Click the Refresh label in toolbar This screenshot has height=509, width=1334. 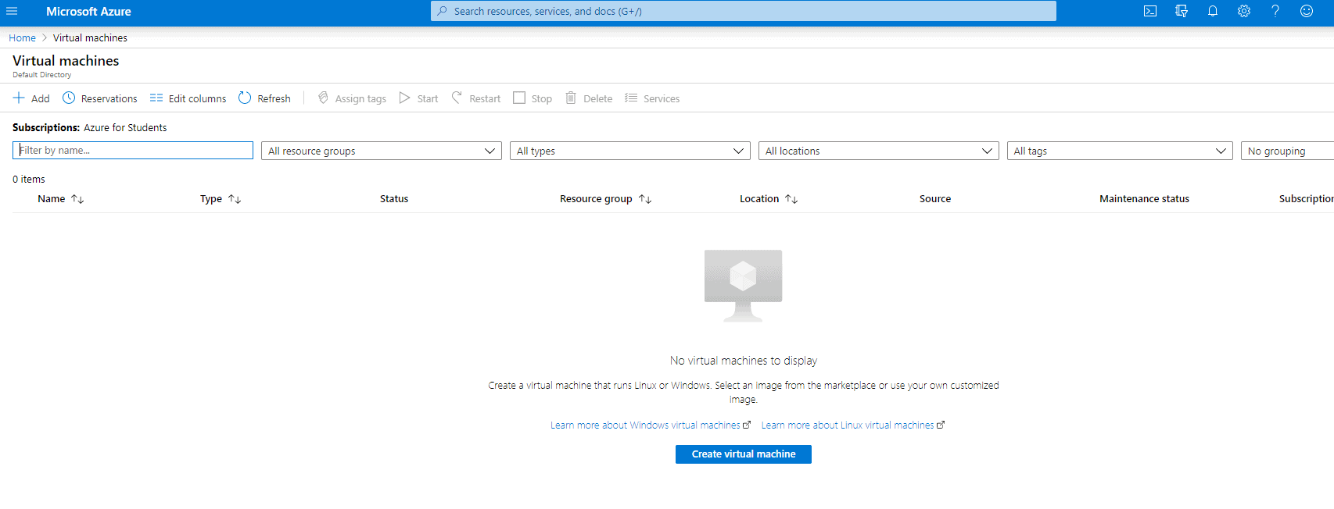tap(274, 98)
